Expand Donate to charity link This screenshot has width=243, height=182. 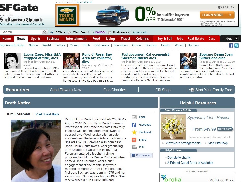[179, 158]
